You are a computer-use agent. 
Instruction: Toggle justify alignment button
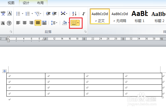tap(38, 23)
